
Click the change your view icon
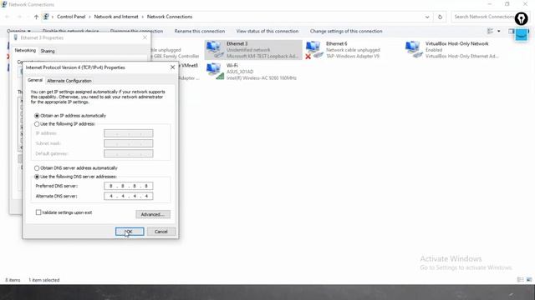click(491, 32)
